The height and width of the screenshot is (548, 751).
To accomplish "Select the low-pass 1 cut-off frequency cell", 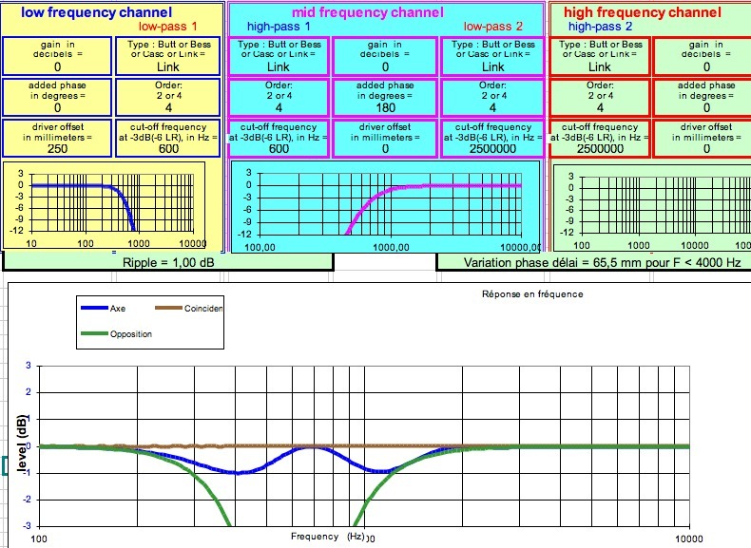I will 168,139.
